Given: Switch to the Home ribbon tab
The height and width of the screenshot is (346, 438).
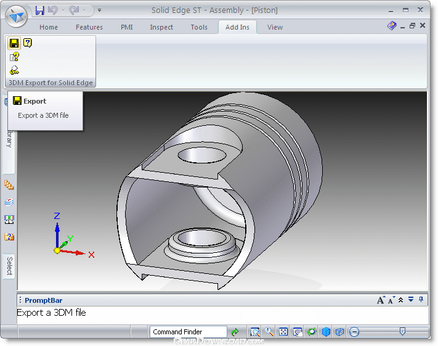Looking at the screenshot, I should coord(49,27).
